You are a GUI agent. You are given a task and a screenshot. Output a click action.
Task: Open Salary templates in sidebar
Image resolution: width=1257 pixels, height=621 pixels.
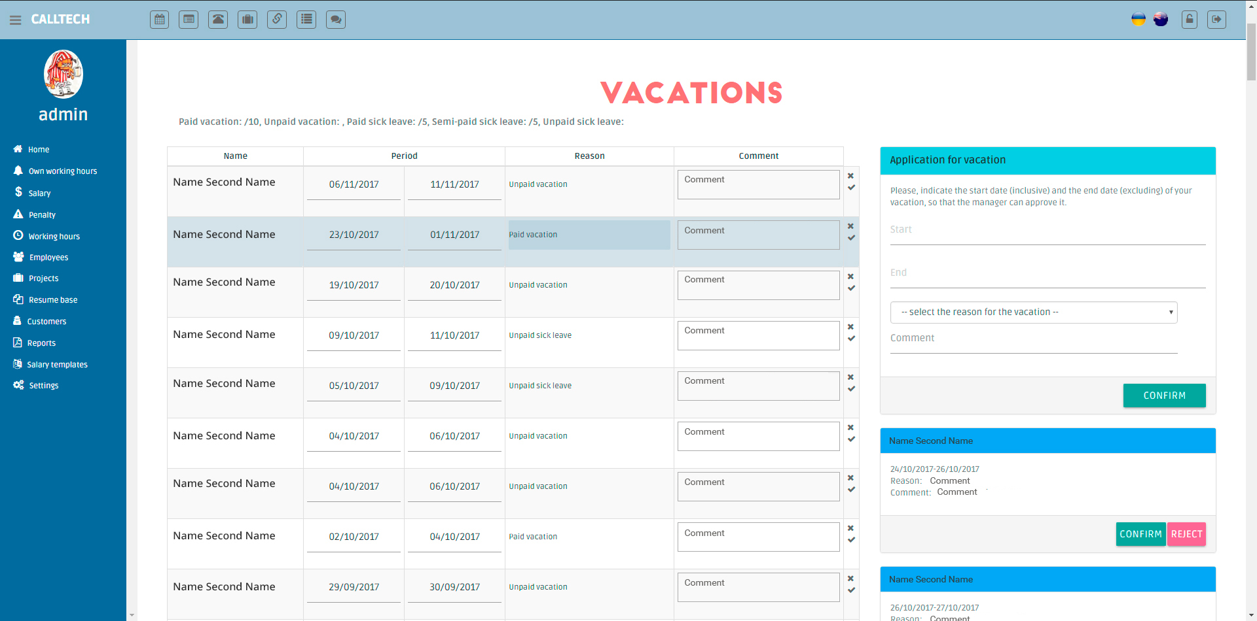(x=57, y=365)
